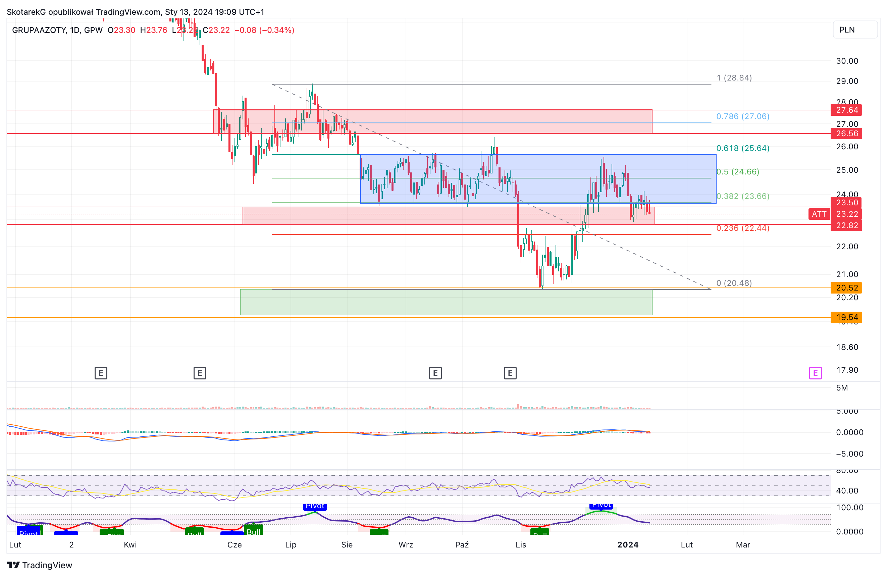Click the Kwi month on time axis
This screenshot has width=887, height=577.
[130, 544]
